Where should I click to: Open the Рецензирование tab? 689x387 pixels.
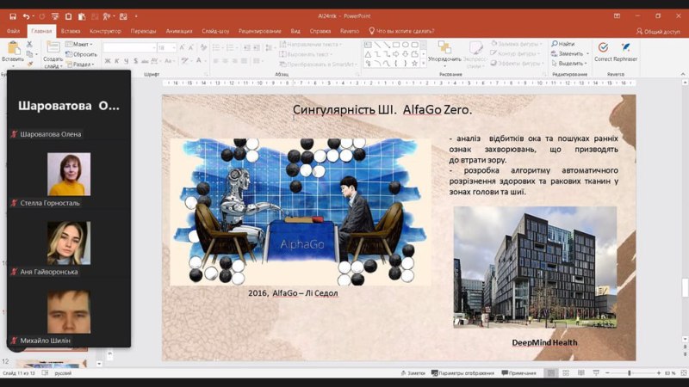point(260,31)
